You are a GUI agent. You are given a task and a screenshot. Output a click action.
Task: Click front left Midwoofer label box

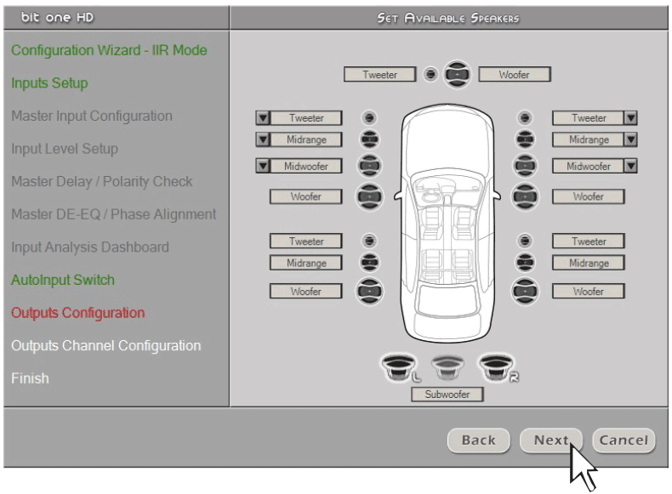pyautogui.click(x=306, y=167)
